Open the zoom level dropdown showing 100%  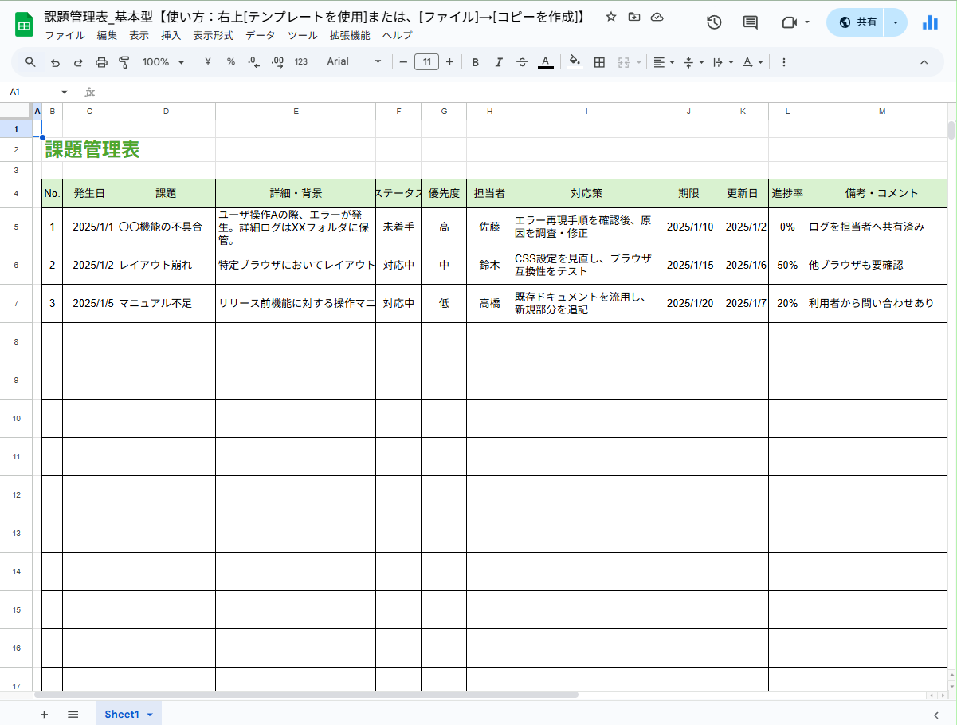coord(163,61)
